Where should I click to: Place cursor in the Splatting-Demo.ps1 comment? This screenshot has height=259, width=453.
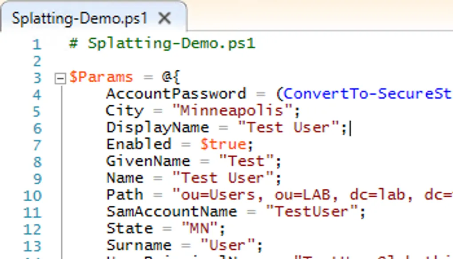click(171, 44)
